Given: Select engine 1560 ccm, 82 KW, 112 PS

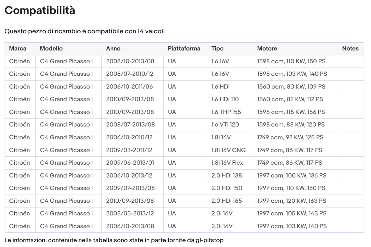Looking at the screenshot, I should pos(290,99).
